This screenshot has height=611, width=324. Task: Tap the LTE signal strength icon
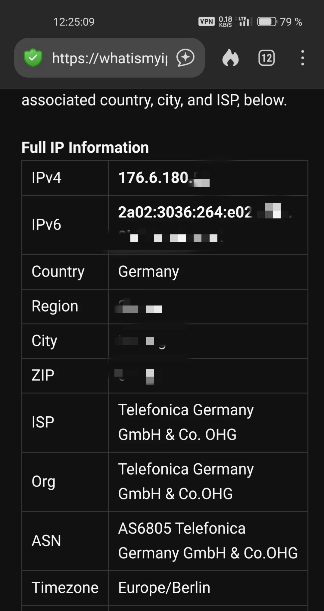pos(244,21)
